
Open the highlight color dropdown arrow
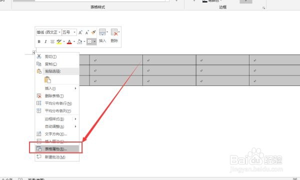click(x=64, y=41)
